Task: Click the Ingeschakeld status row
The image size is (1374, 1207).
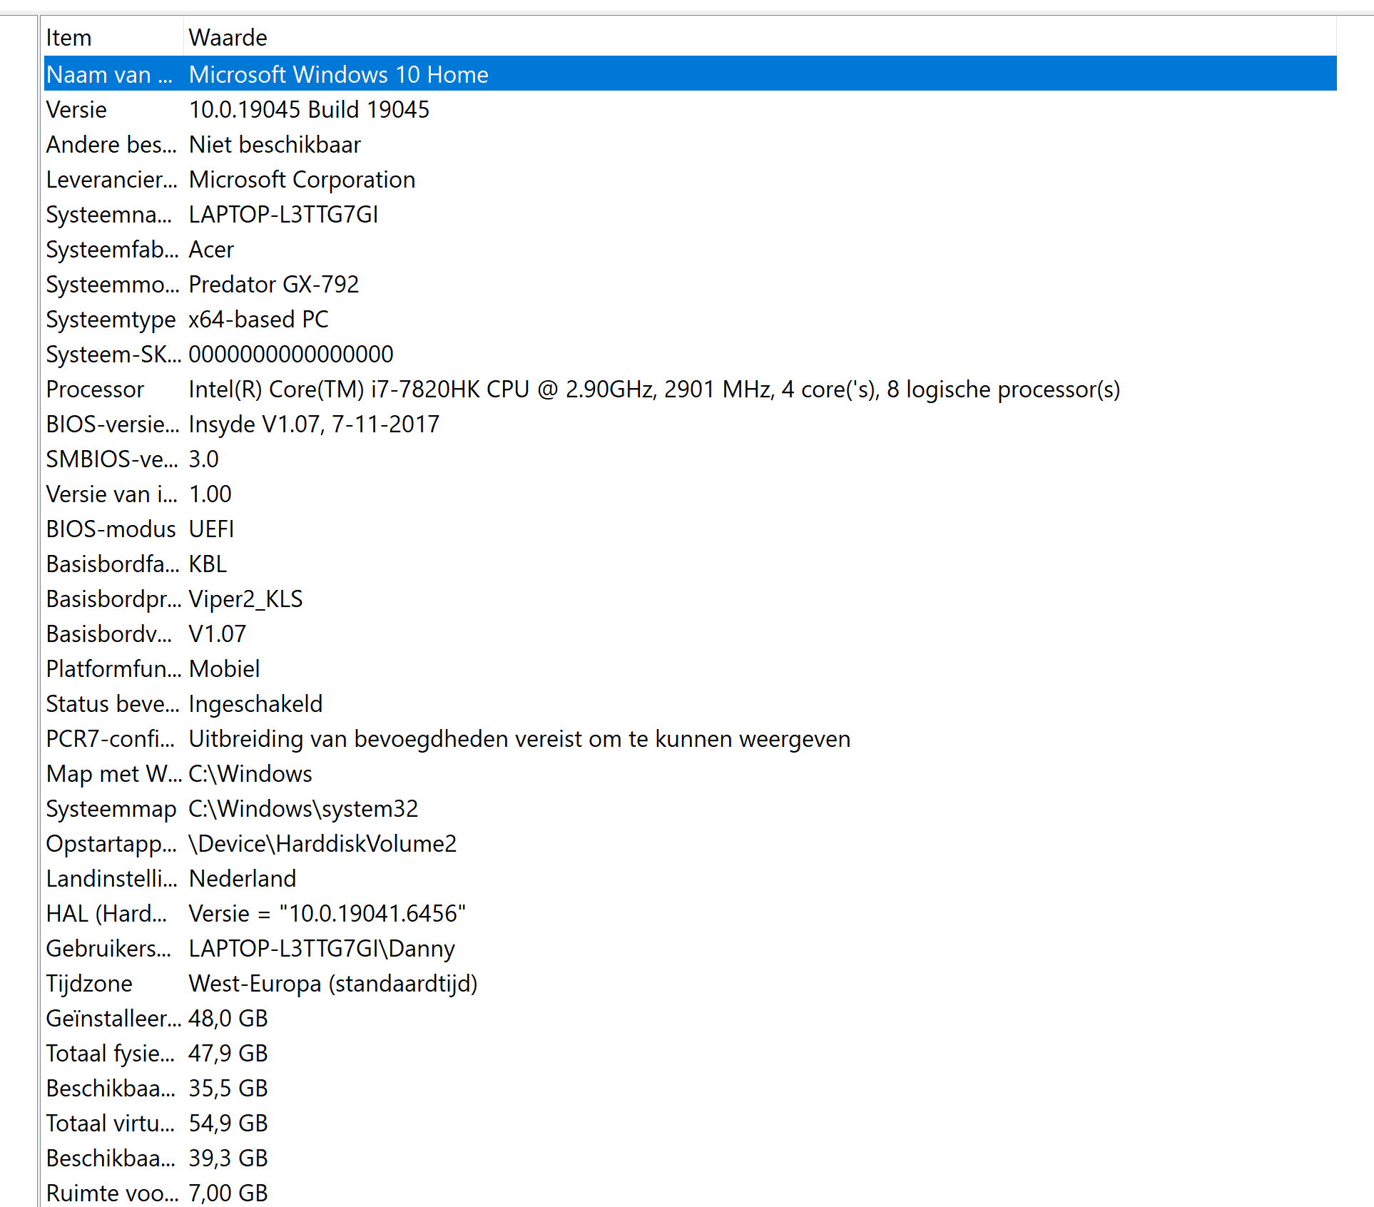Action: (690, 703)
